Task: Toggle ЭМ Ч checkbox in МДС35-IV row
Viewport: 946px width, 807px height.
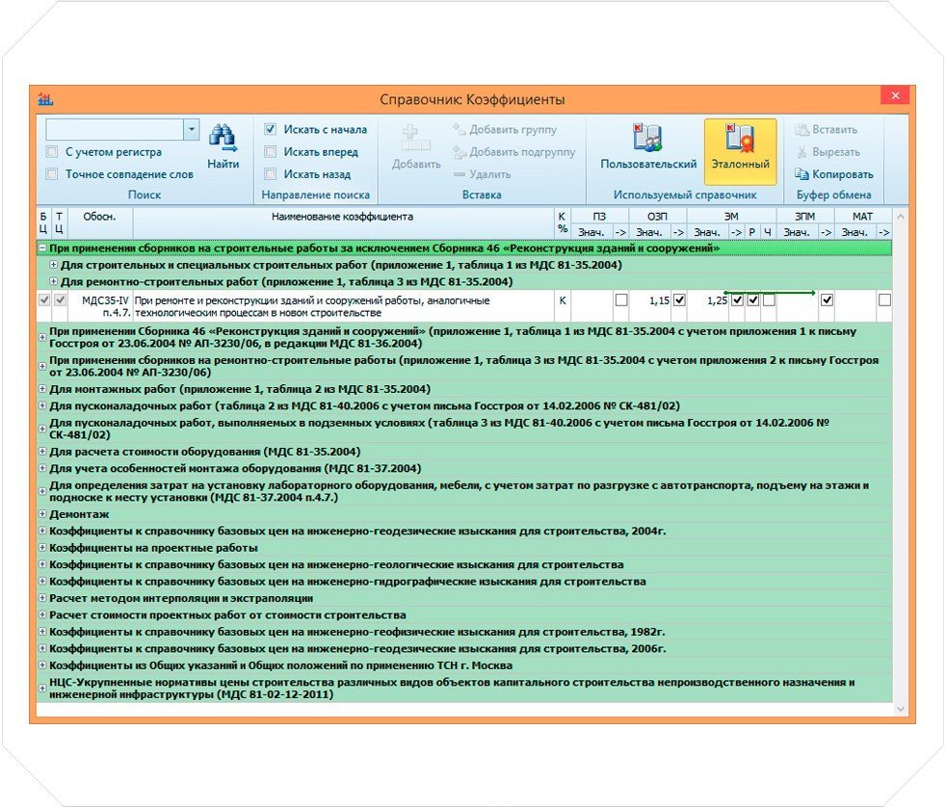Action: coord(769,299)
